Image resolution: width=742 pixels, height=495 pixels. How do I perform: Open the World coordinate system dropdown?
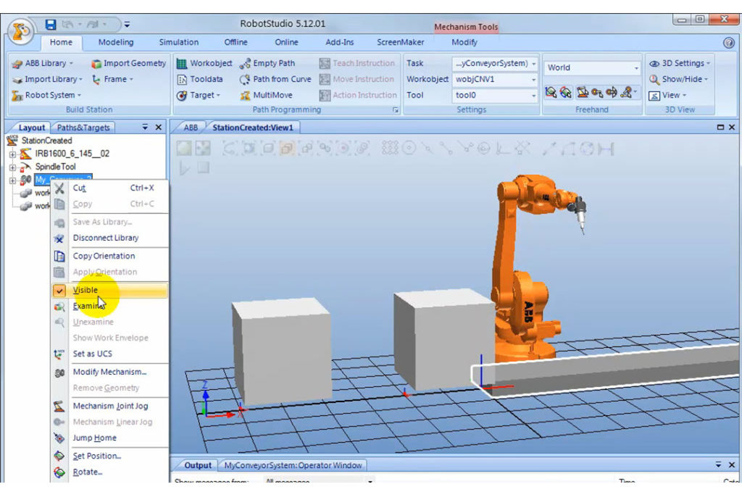593,67
